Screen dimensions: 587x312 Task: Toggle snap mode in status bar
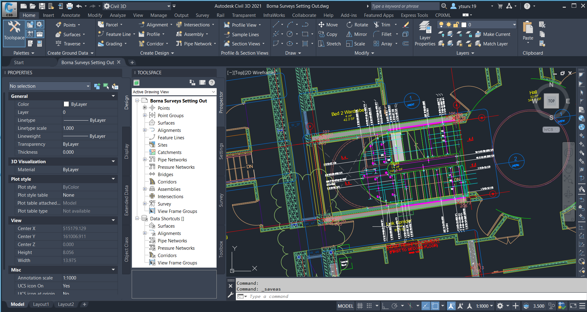coord(369,306)
